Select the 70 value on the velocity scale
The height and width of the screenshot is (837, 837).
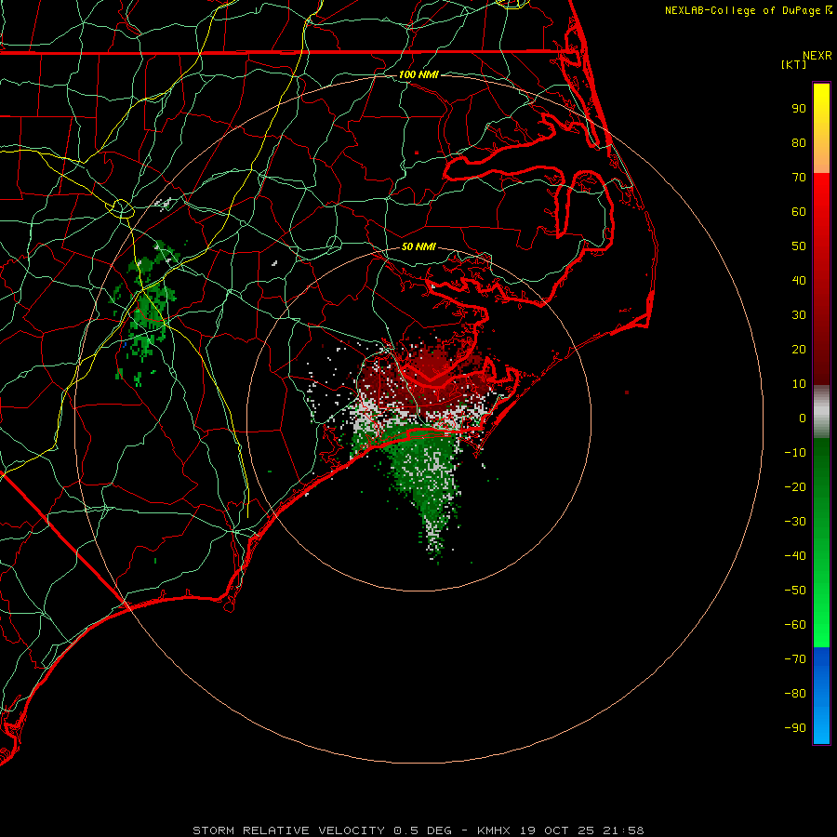pyautogui.click(x=799, y=178)
